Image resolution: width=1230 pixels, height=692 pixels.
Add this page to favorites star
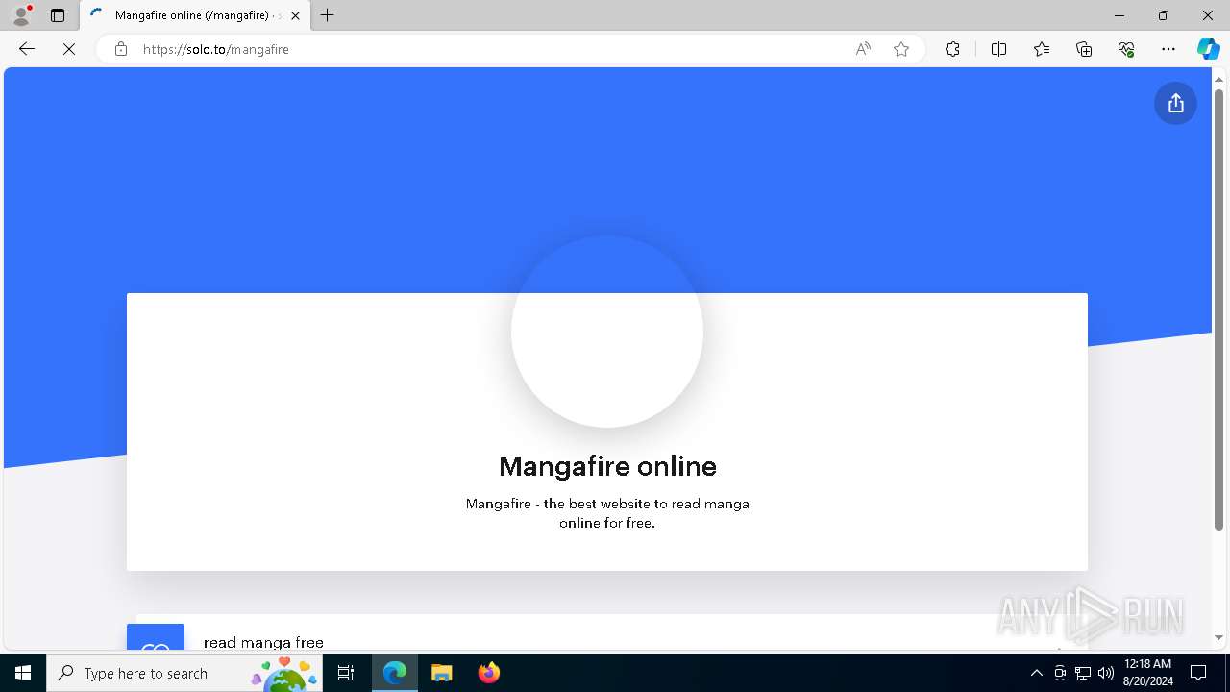(x=901, y=49)
